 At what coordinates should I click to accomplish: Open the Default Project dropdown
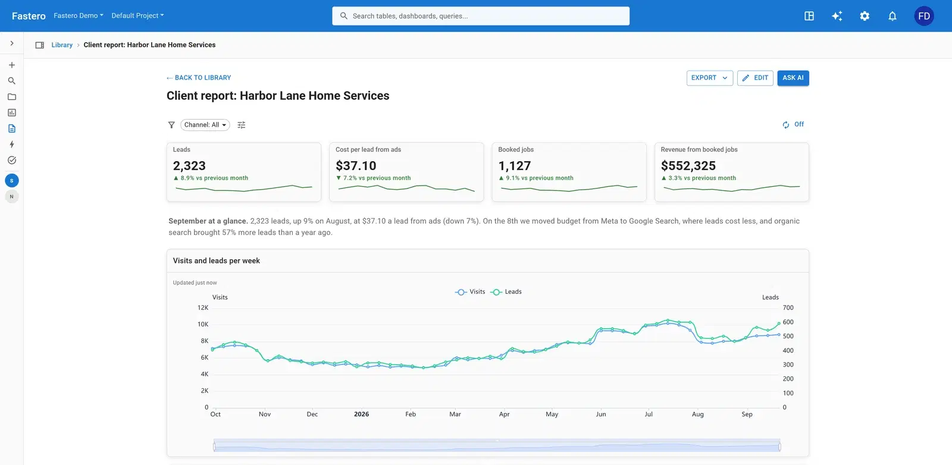(137, 15)
